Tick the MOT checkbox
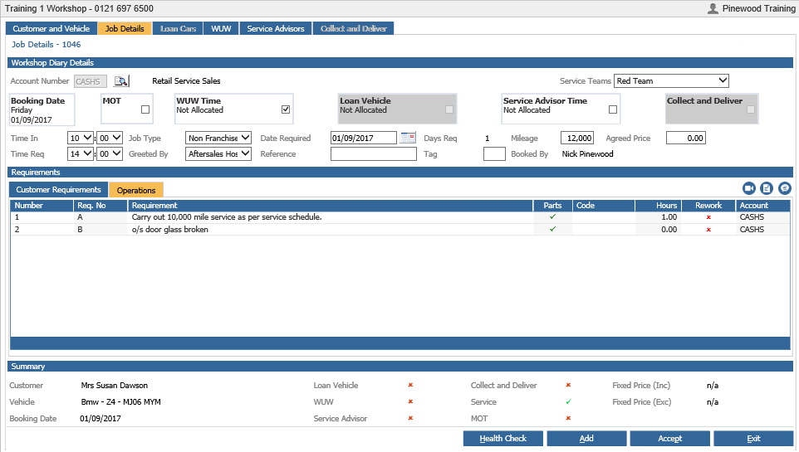The image size is (799, 452). pos(145,109)
